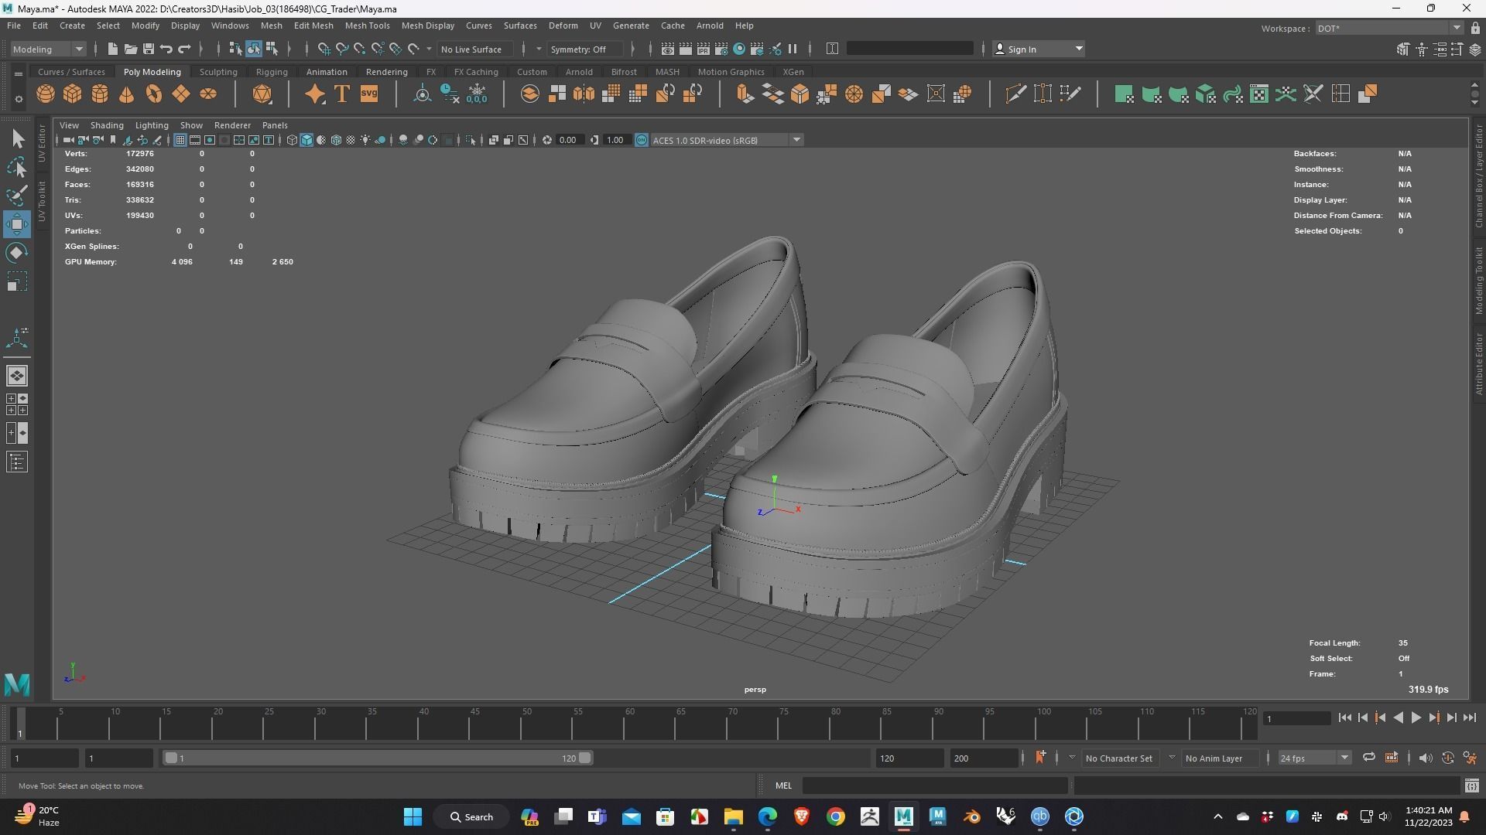This screenshot has width=1486, height=835.
Task: Switch to the Rigging shelf tab
Action: (x=272, y=72)
